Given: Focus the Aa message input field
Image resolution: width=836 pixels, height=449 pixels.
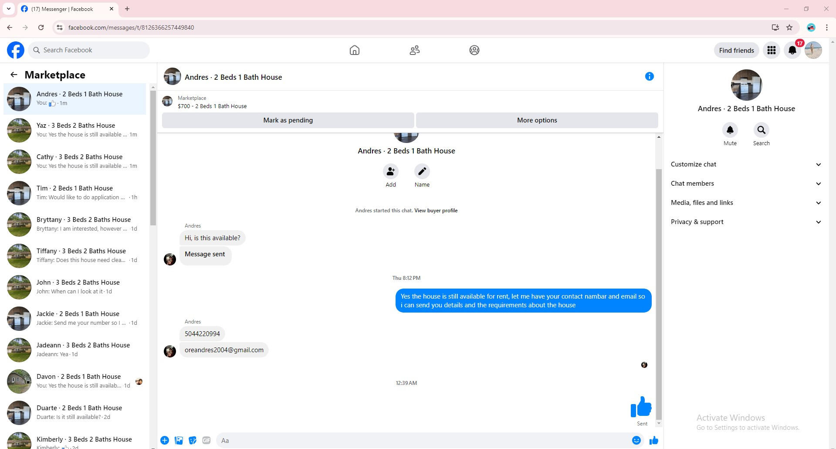Looking at the screenshot, I should [423, 440].
